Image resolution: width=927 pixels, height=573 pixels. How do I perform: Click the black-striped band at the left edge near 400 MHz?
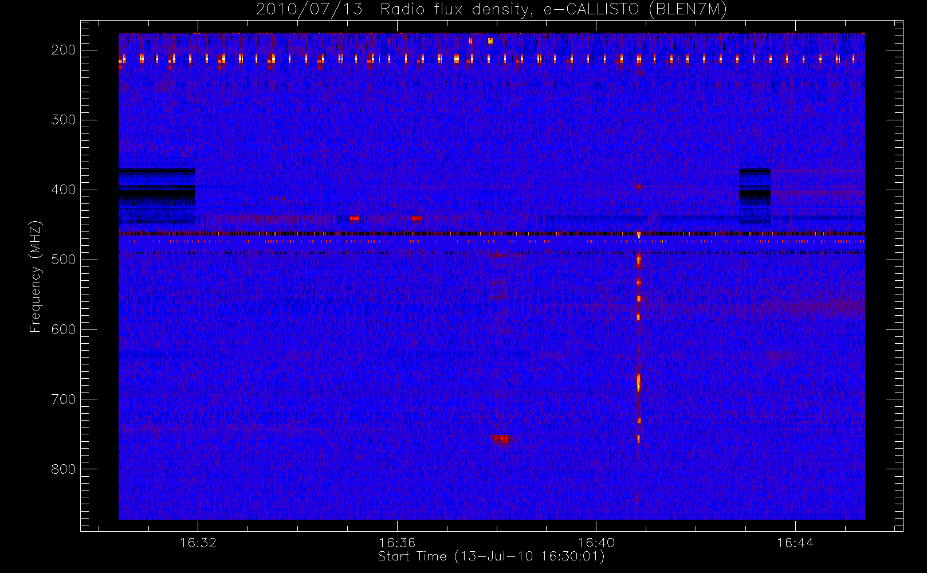[156, 195]
